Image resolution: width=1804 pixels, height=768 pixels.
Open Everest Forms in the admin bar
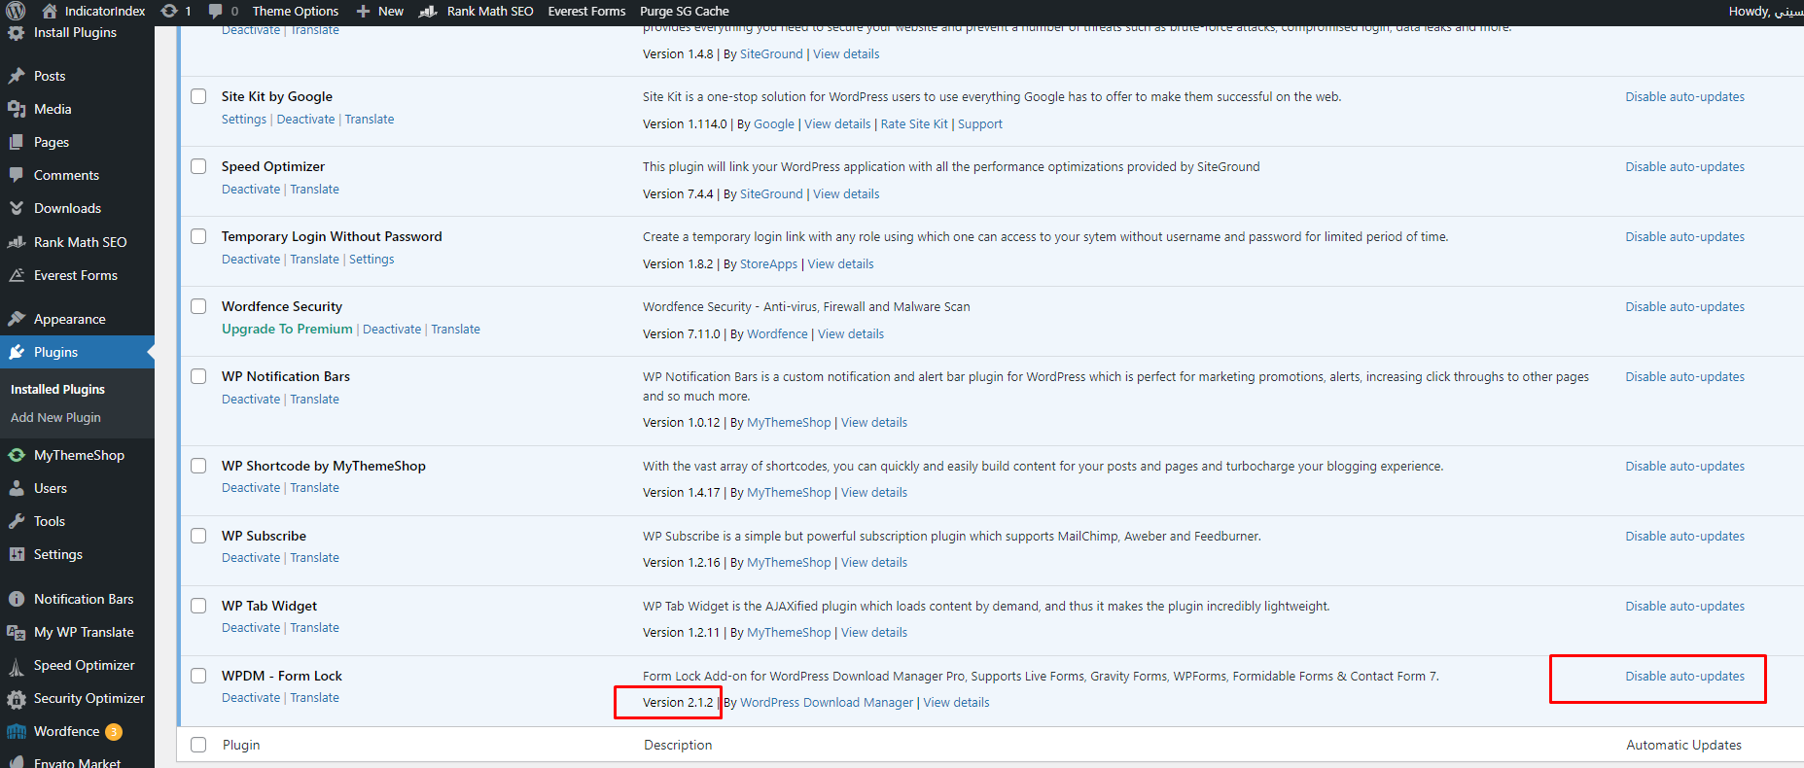click(x=586, y=11)
